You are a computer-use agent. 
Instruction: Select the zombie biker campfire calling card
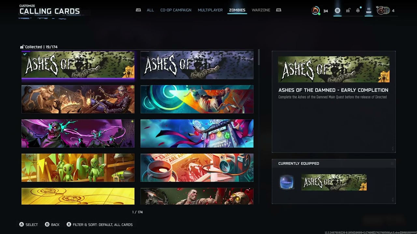[x=78, y=99]
